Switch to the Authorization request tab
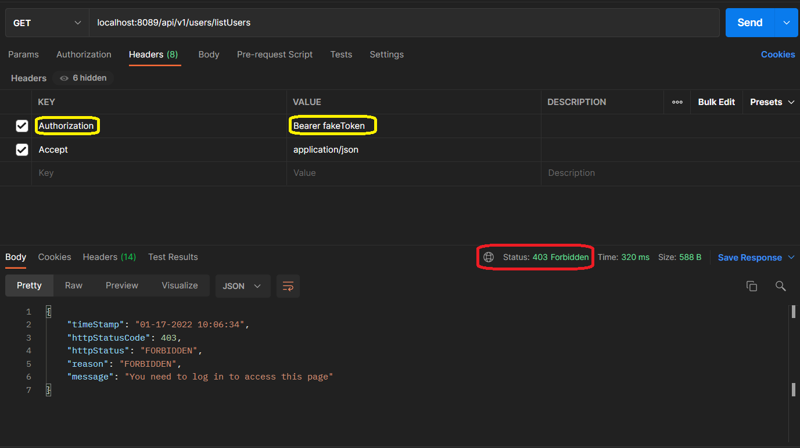 click(x=84, y=55)
